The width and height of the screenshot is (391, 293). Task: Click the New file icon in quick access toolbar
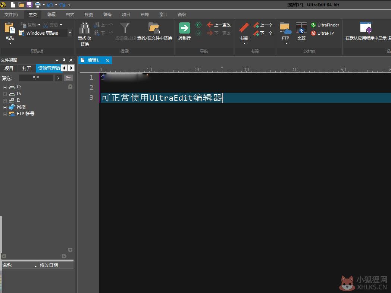[x=13, y=5]
